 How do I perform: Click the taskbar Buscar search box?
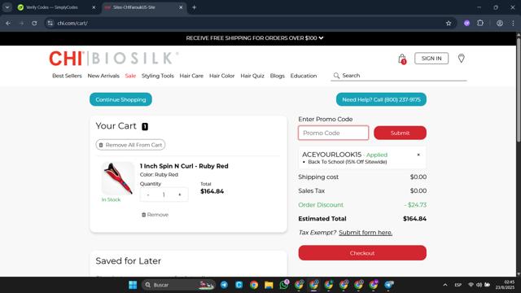[x=179, y=285]
